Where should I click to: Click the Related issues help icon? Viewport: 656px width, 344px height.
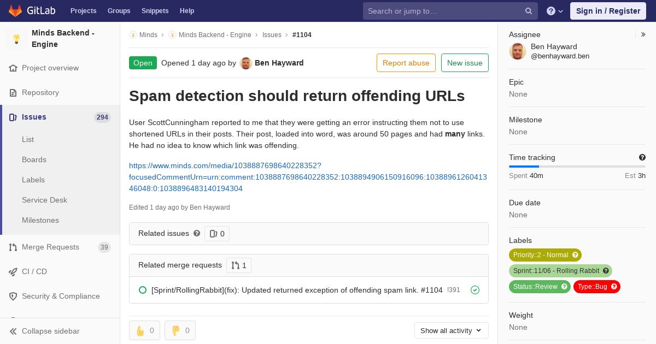(197, 233)
